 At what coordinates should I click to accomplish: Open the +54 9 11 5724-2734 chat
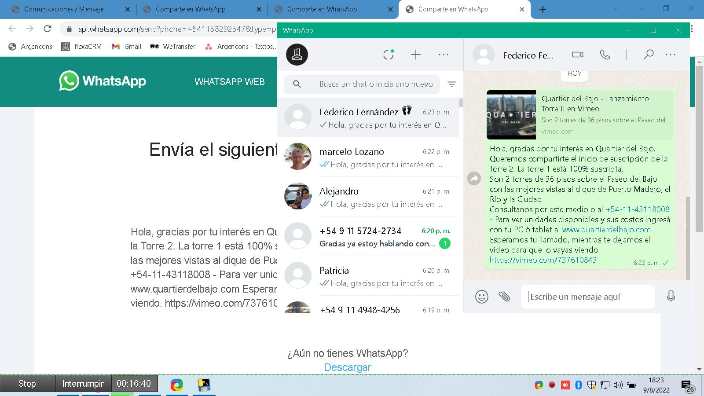368,236
